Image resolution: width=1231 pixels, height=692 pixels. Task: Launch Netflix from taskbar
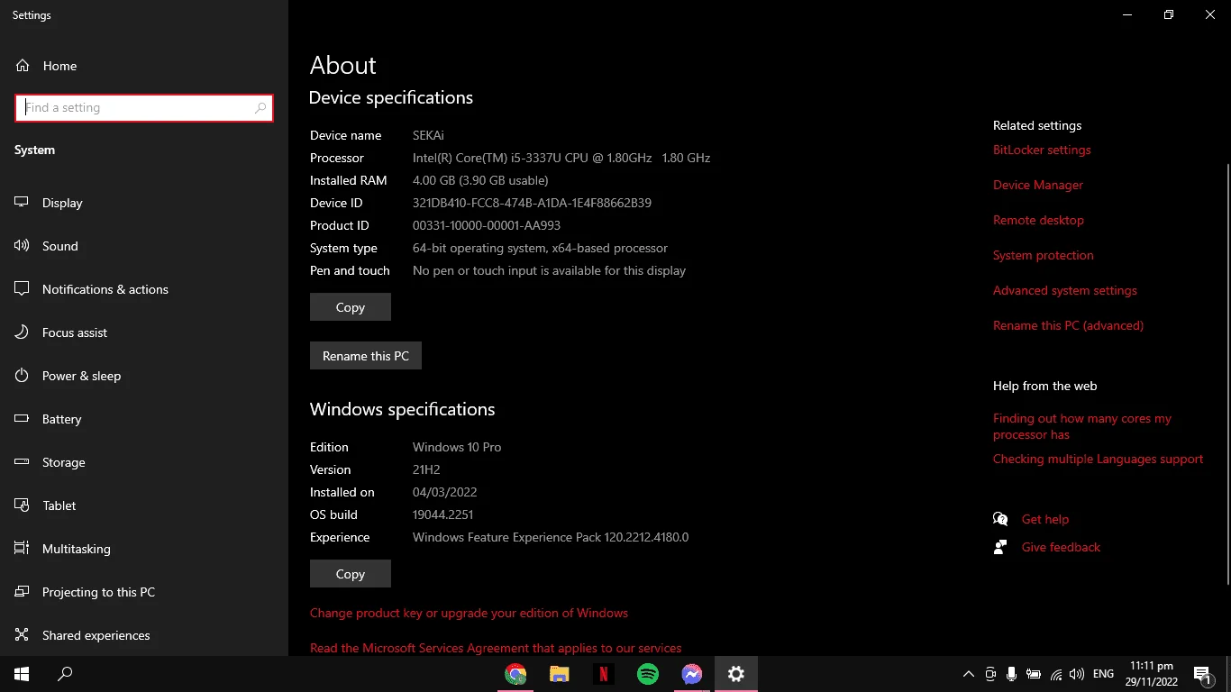pyautogui.click(x=604, y=674)
